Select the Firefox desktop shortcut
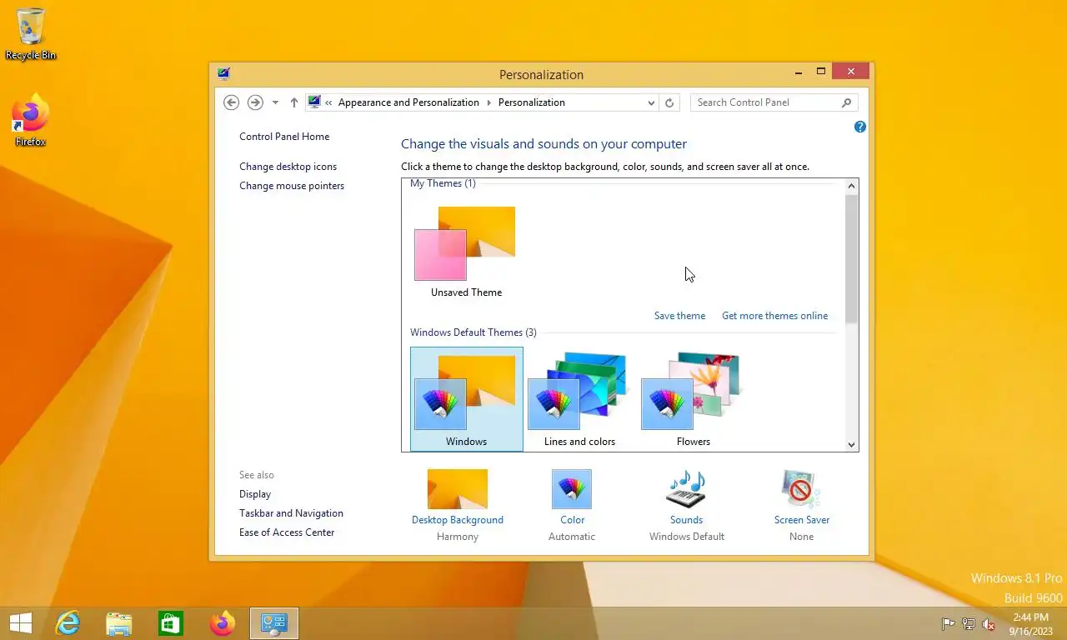 click(31, 121)
